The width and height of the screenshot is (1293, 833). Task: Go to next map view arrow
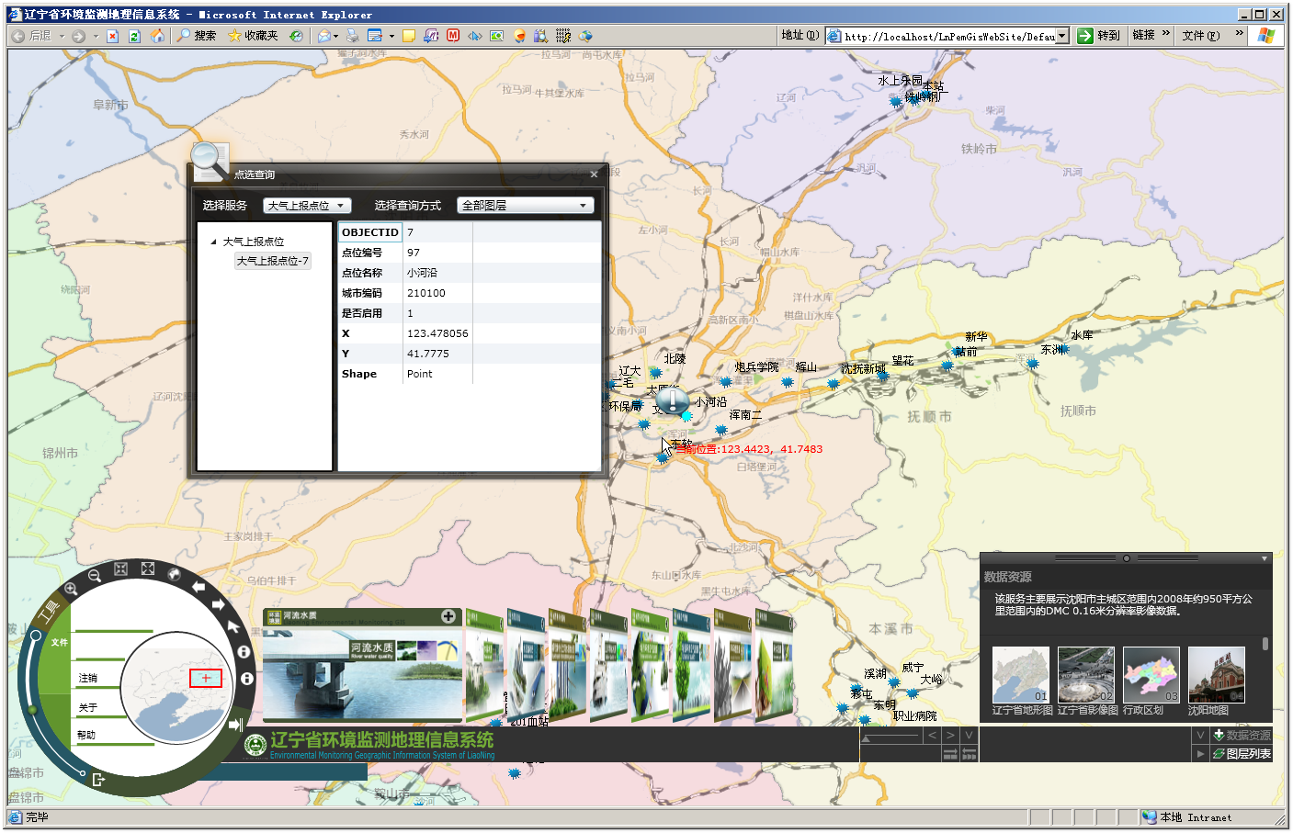[x=218, y=604]
